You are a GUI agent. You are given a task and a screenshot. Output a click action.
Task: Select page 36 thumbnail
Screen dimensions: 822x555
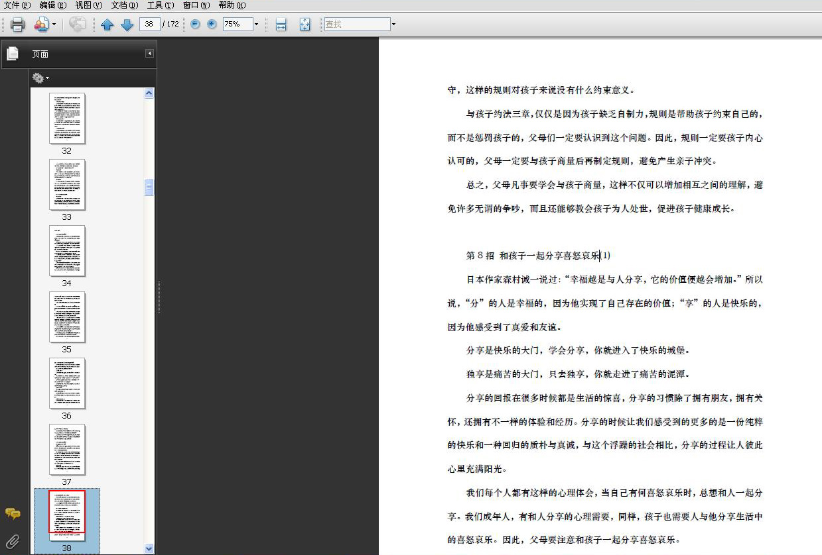click(x=67, y=383)
